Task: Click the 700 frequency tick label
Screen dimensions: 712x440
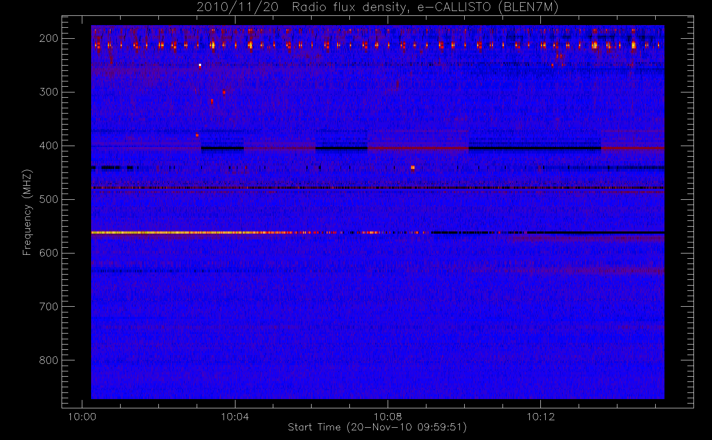Action: pos(49,307)
